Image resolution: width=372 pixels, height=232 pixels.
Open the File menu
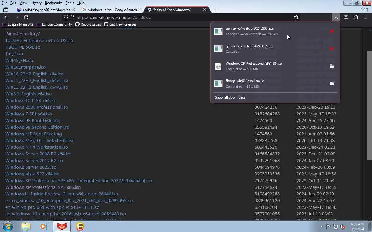point(4,3)
